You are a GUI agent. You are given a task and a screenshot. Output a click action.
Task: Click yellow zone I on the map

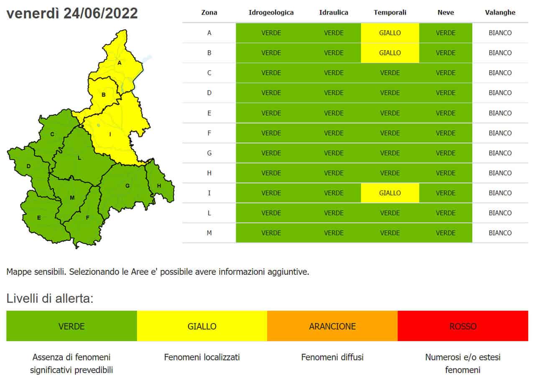111,134
